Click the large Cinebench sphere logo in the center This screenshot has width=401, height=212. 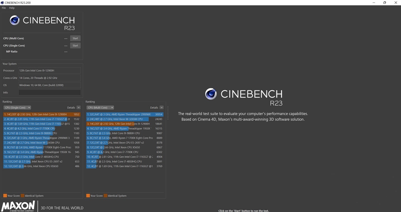(211, 94)
